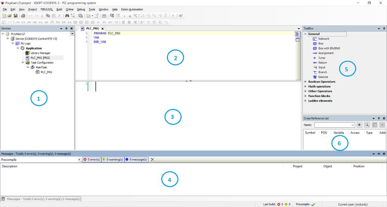Image resolution: width=387 pixels, height=207 pixels.
Task: Close the Devices panel
Action: click(71, 29)
